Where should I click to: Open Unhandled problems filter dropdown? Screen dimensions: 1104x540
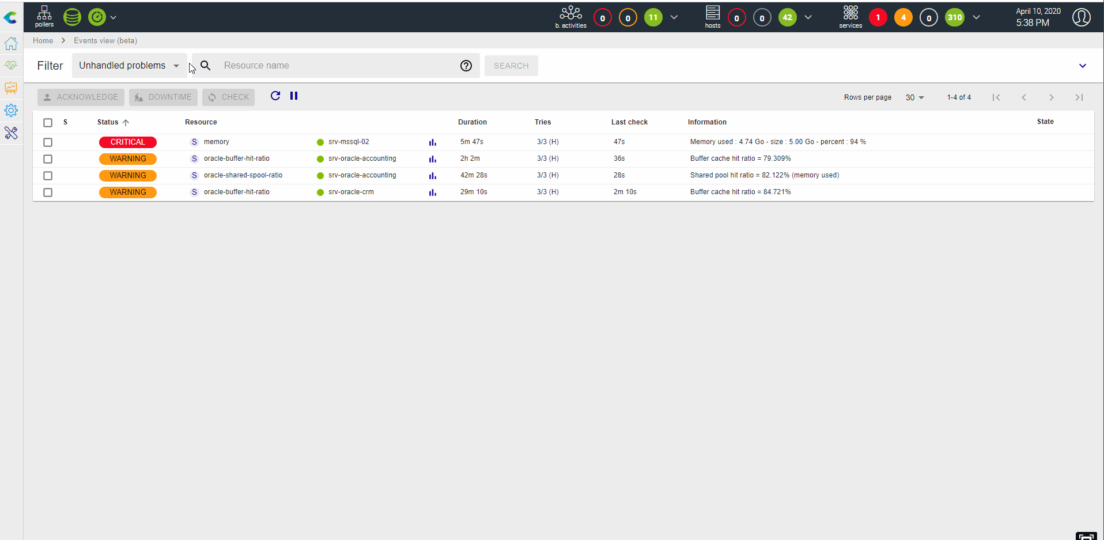click(x=129, y=66)
